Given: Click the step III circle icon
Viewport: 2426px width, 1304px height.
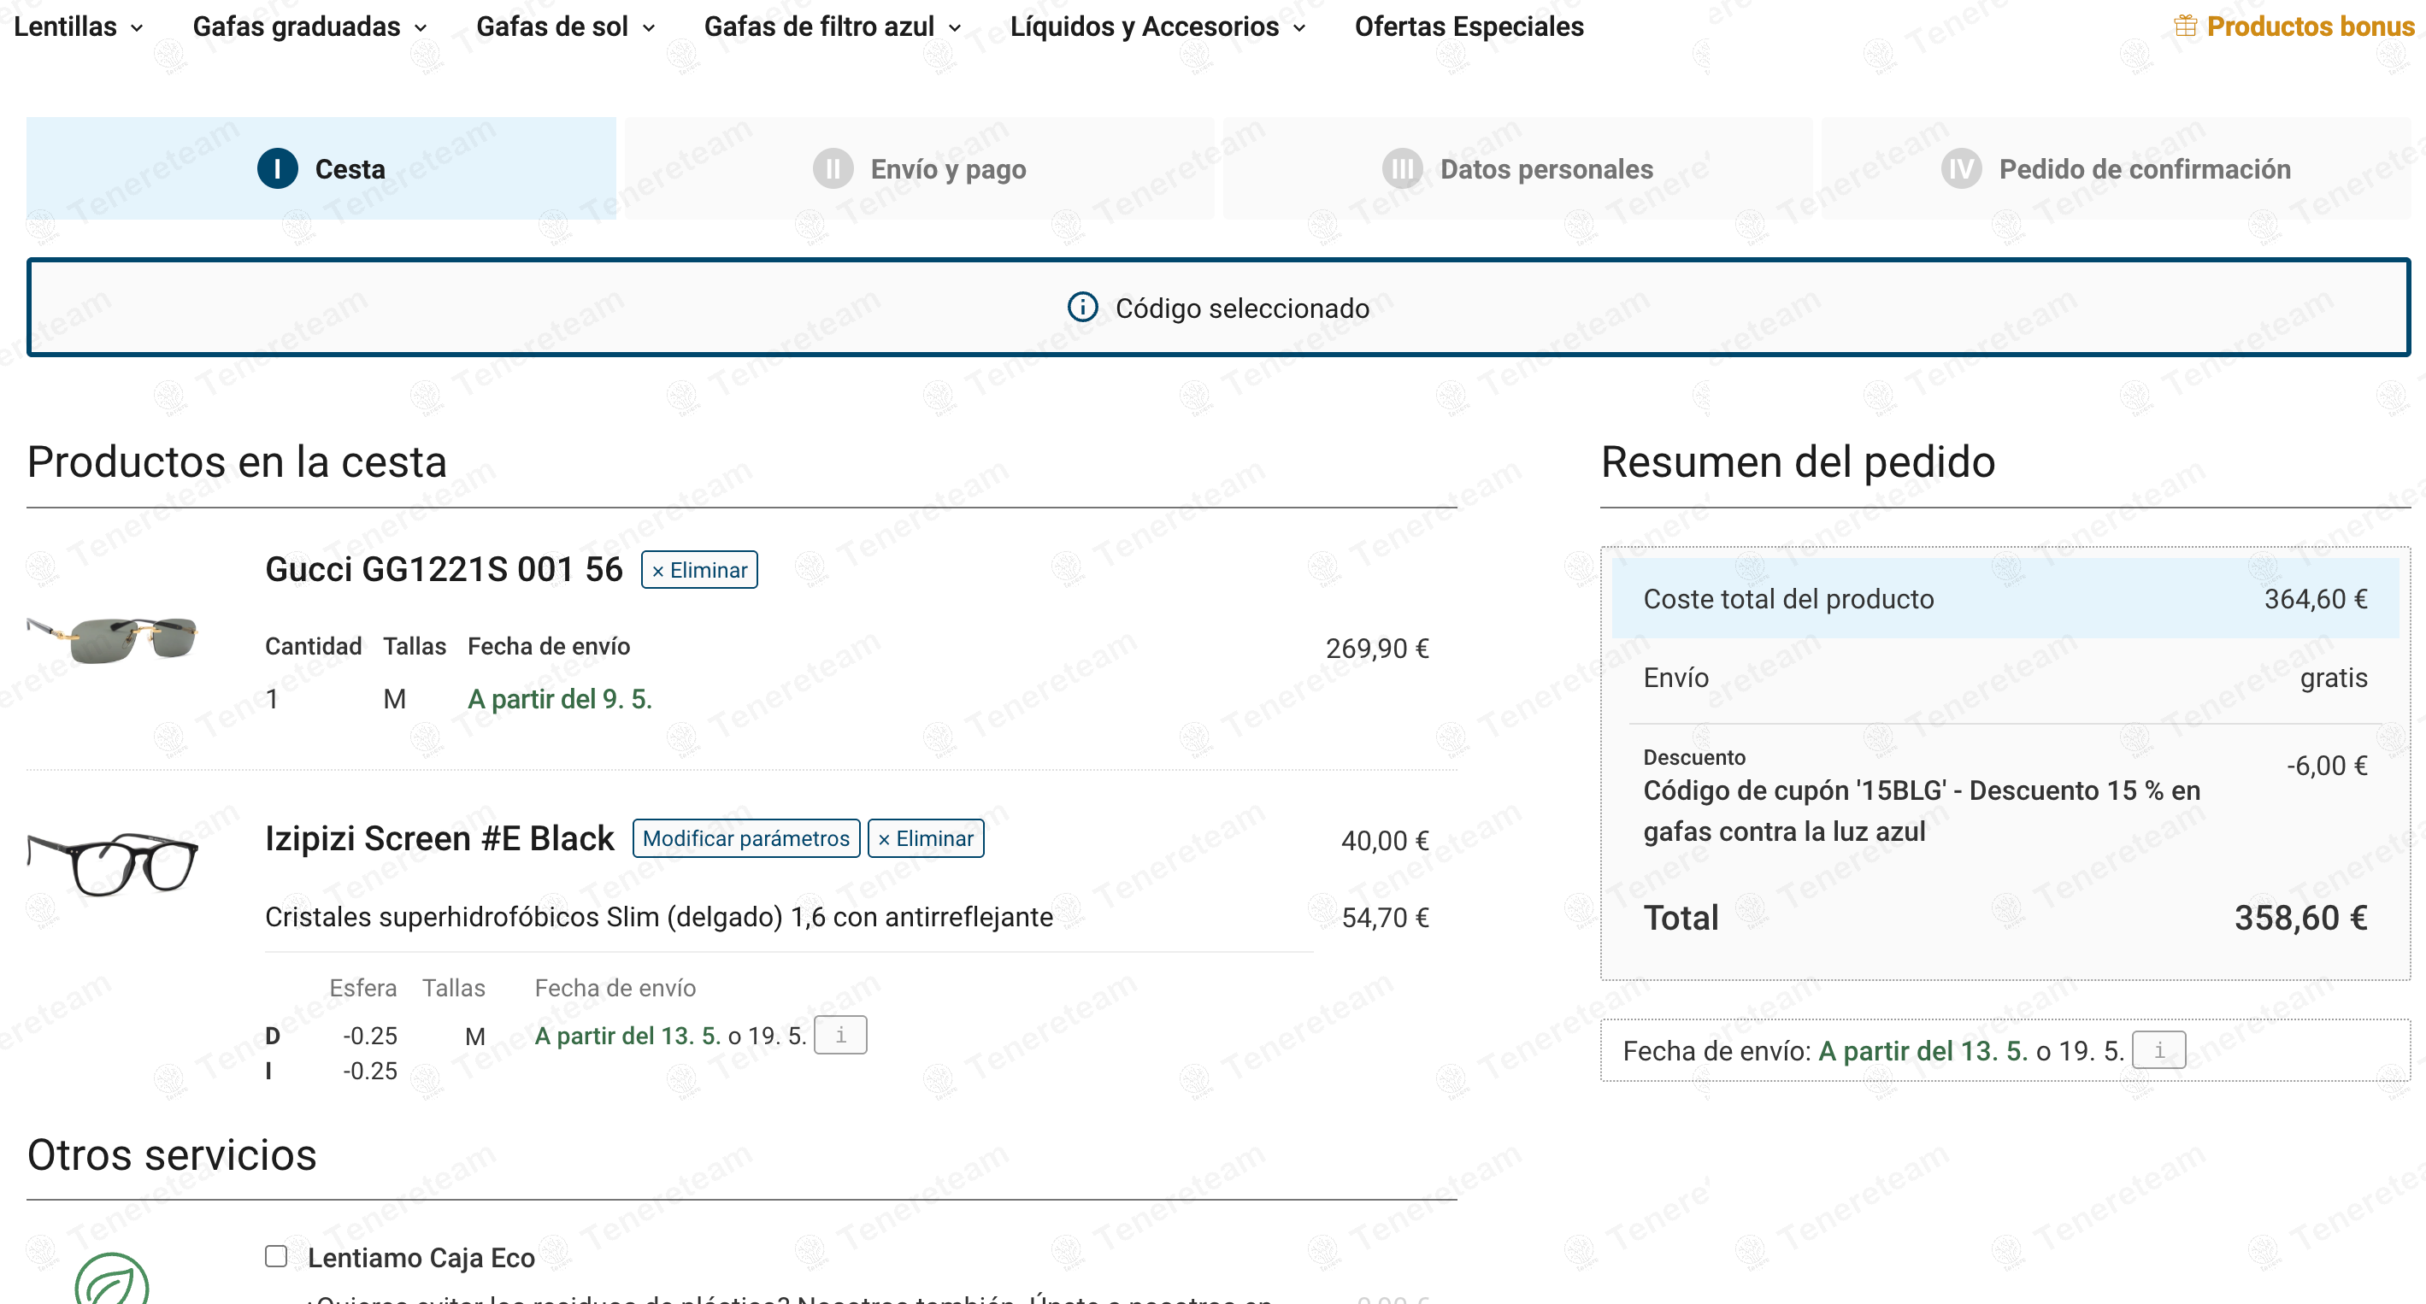Looking at the screenshot, I should (1402, 168).
